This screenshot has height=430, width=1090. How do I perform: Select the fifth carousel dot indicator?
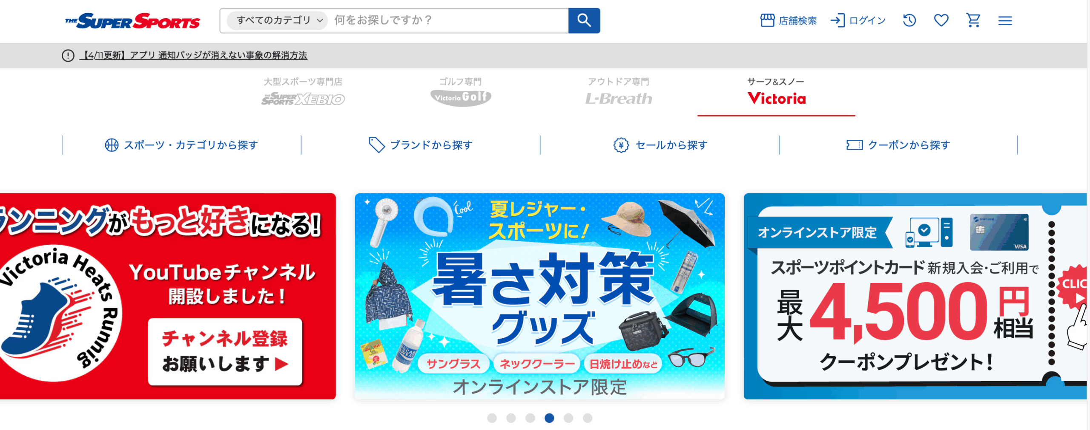click(x=568, y=418)
